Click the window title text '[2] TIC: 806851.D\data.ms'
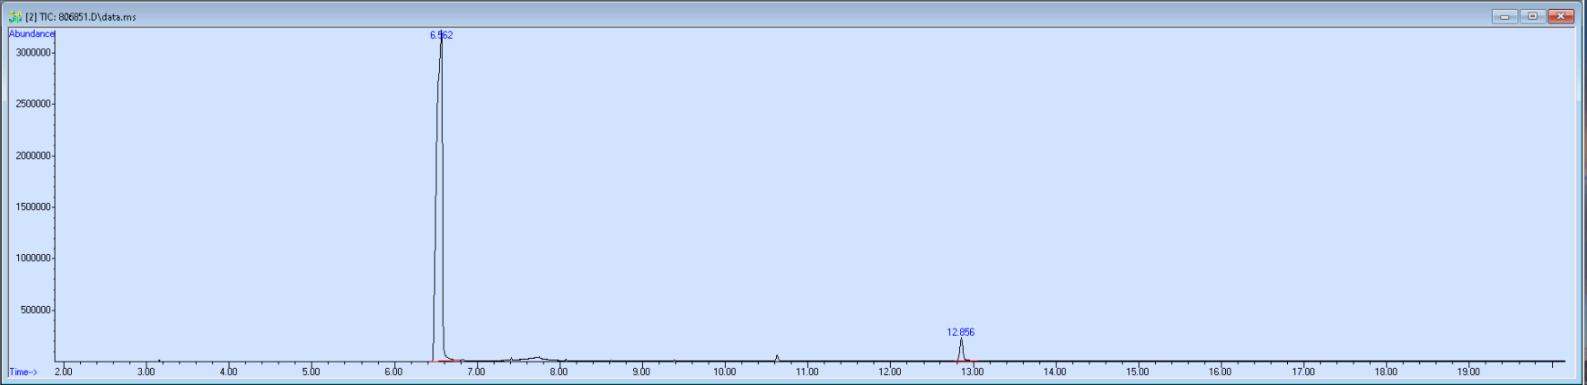 pos(81,17)
